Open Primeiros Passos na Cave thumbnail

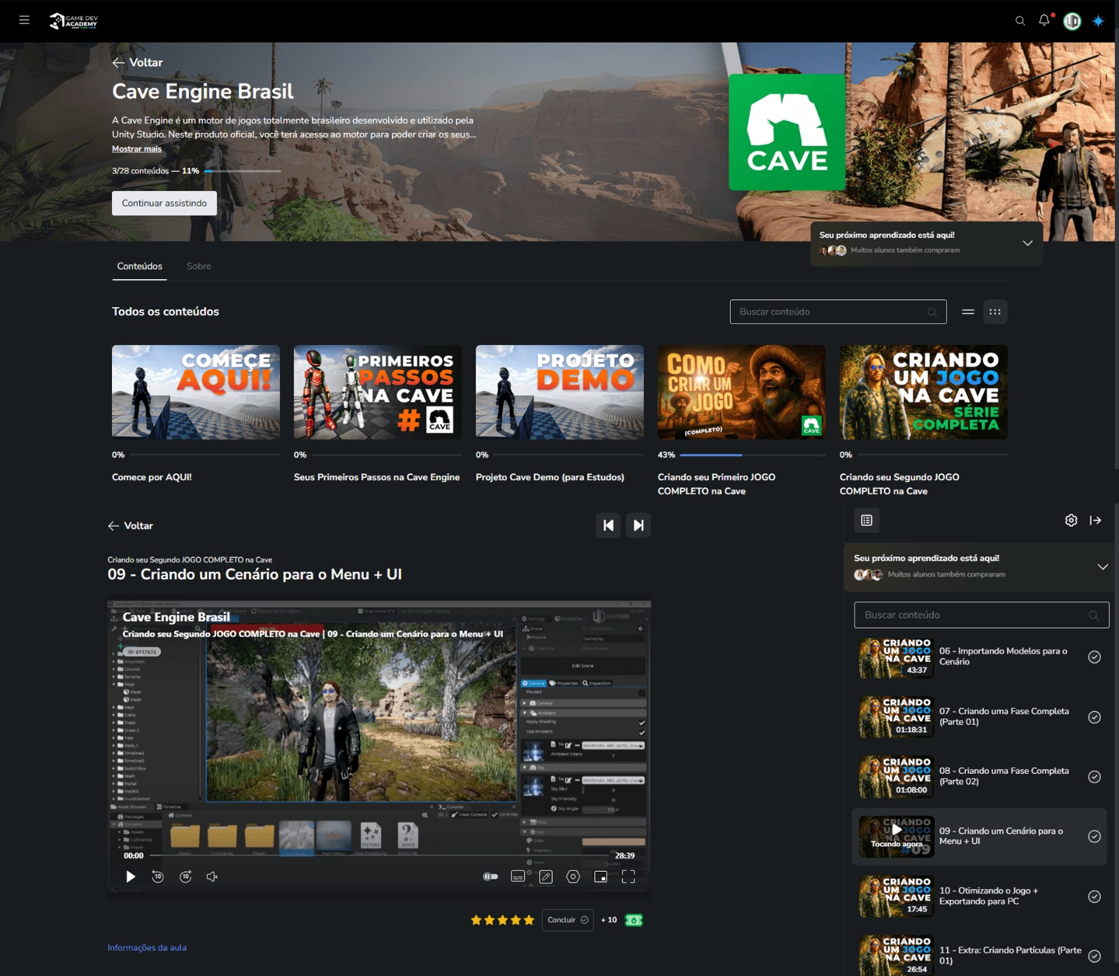pos(378,392)
